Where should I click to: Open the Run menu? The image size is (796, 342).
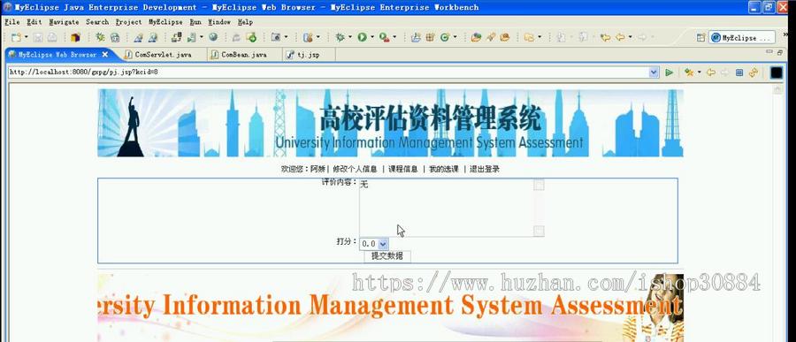(195, 22)
